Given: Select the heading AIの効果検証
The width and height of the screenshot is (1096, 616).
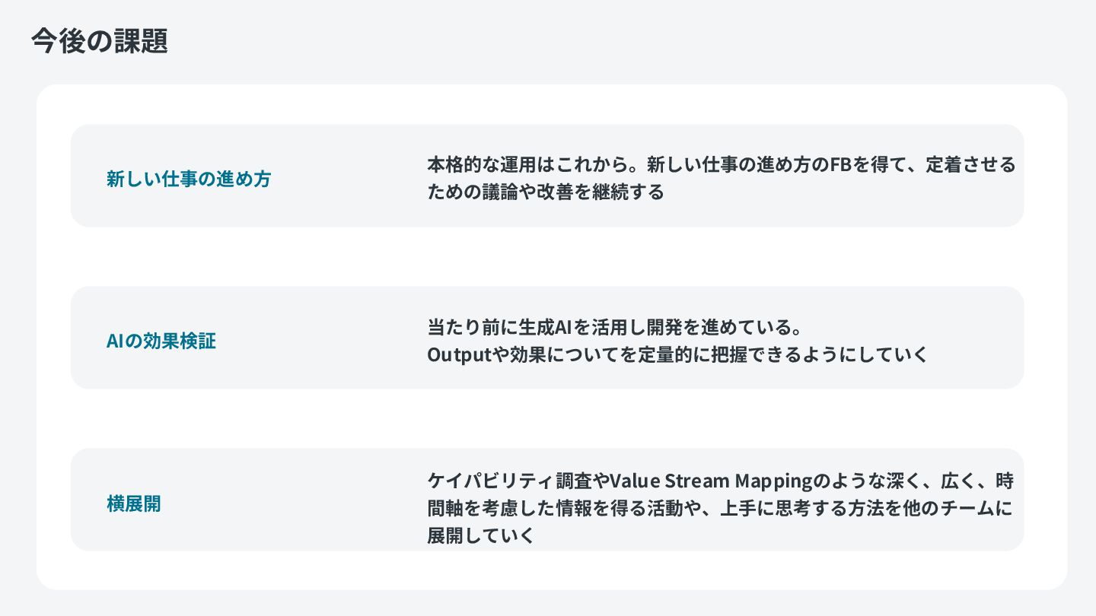Looking at the screenshot, I should click(161, 341).
